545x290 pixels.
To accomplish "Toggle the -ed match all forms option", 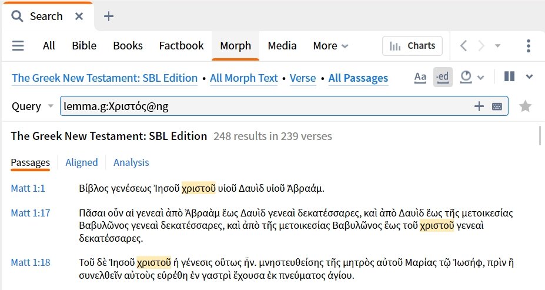I will pos(443,77).
